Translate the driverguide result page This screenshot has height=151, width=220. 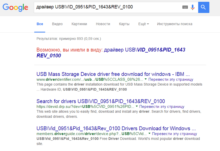(174, 134)
